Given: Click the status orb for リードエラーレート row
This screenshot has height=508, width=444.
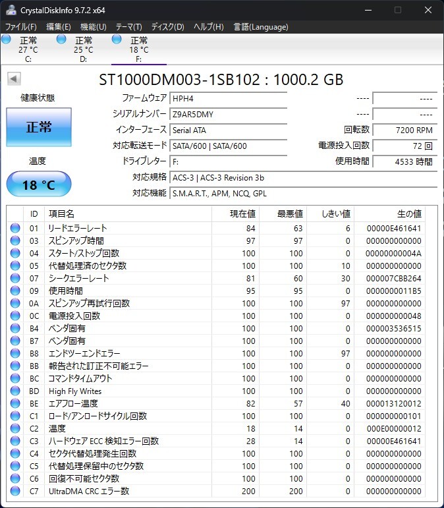Looking at the screenshot, I should pyautogui.click(x=15, y=228).
